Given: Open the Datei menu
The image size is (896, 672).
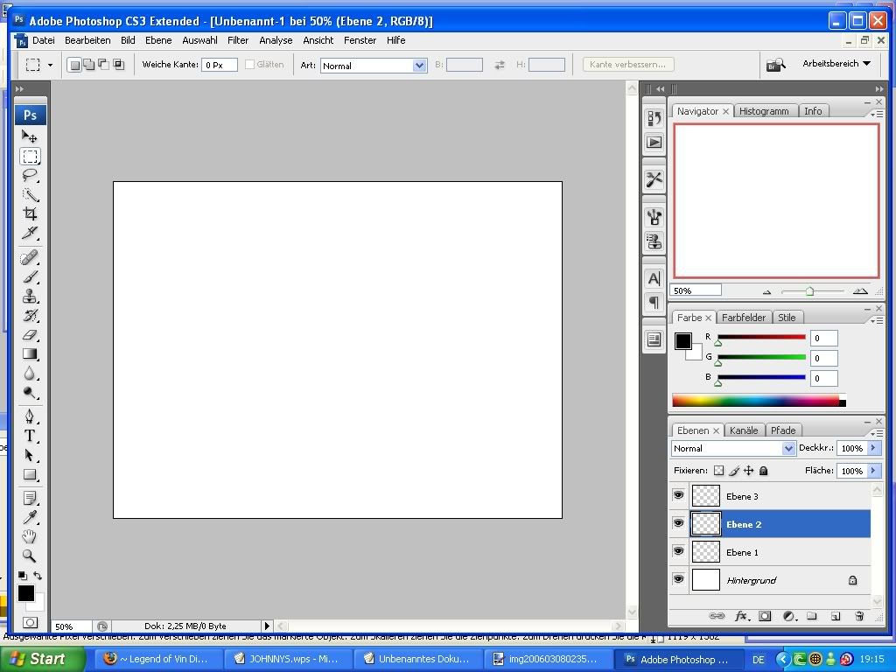Looking at the screenshot, I should click(44, 40).
